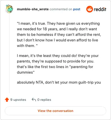Viewport: 111px width, 120px height.
Task: Click the orange Reddit Snoo logo
Action: pyautogui.click(x=89, y=9)
